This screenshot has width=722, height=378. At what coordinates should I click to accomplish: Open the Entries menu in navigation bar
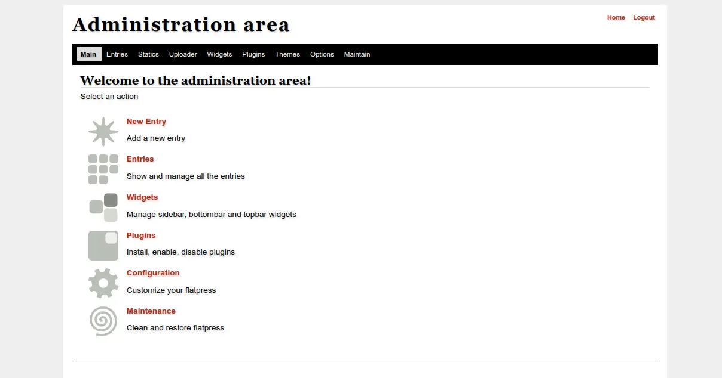tap(117, 54)
